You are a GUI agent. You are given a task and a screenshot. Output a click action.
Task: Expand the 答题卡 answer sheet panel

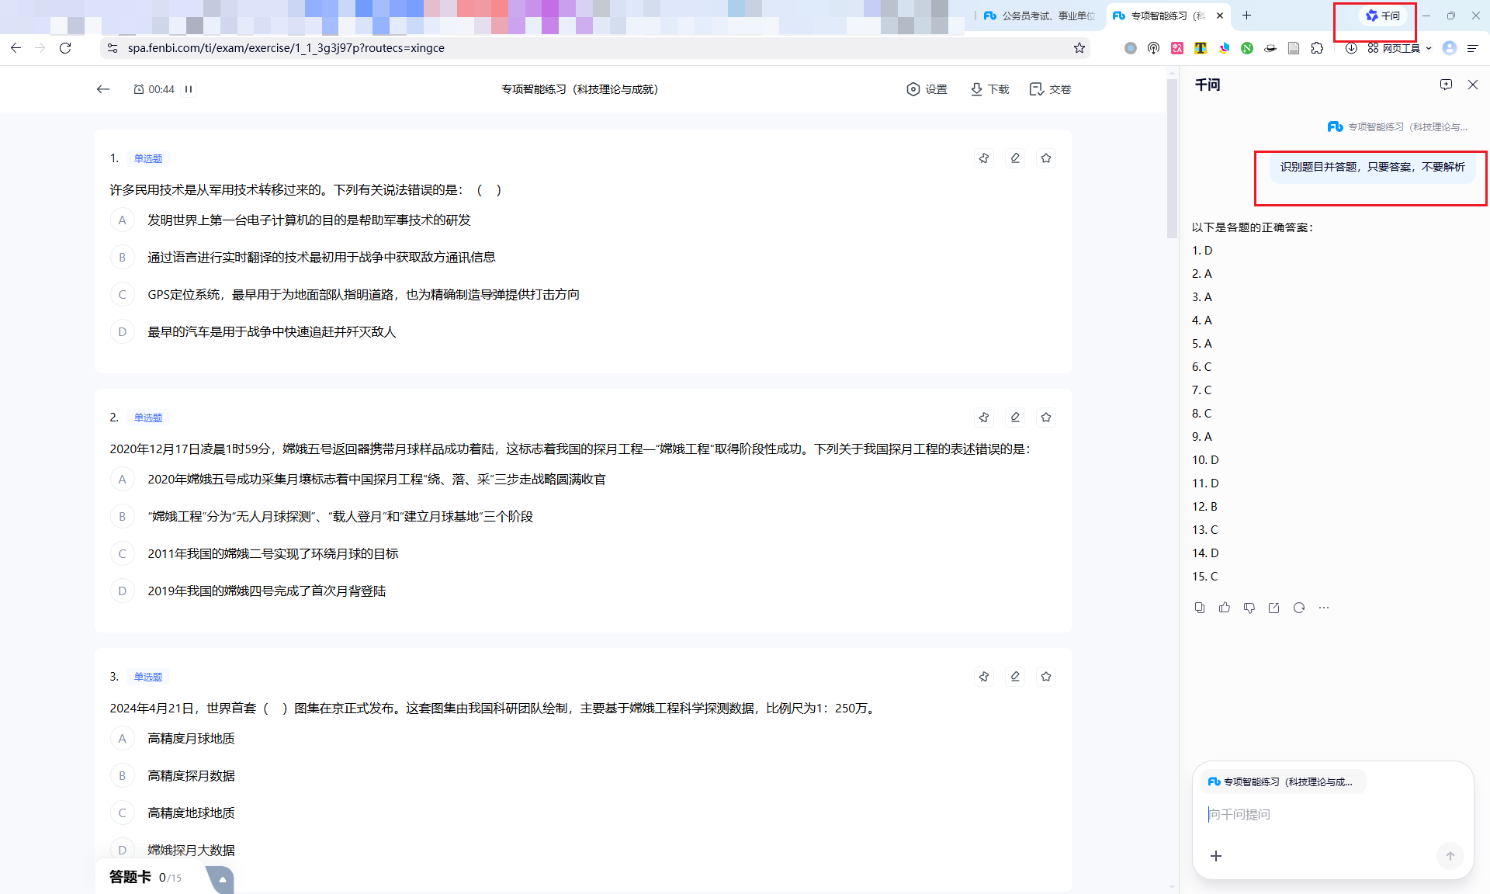tap(222, 878)
